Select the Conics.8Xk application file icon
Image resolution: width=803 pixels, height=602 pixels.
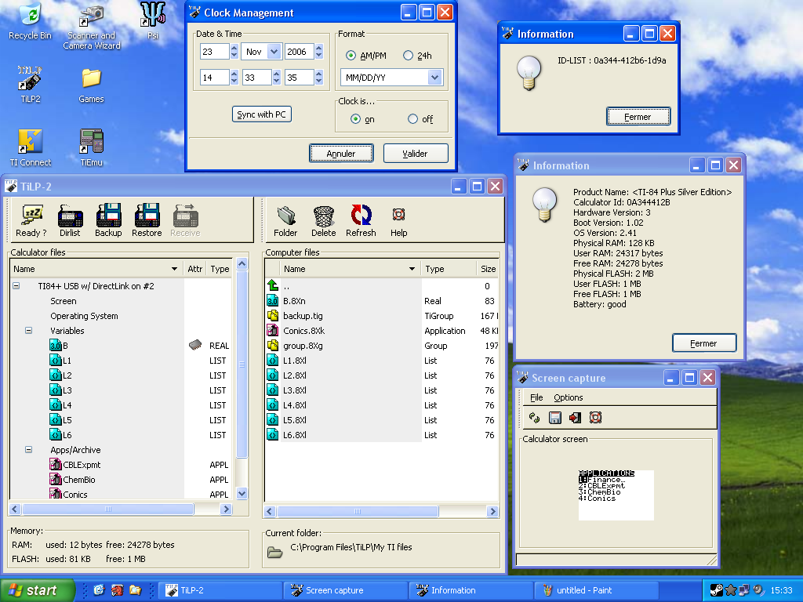click(272, 331)
